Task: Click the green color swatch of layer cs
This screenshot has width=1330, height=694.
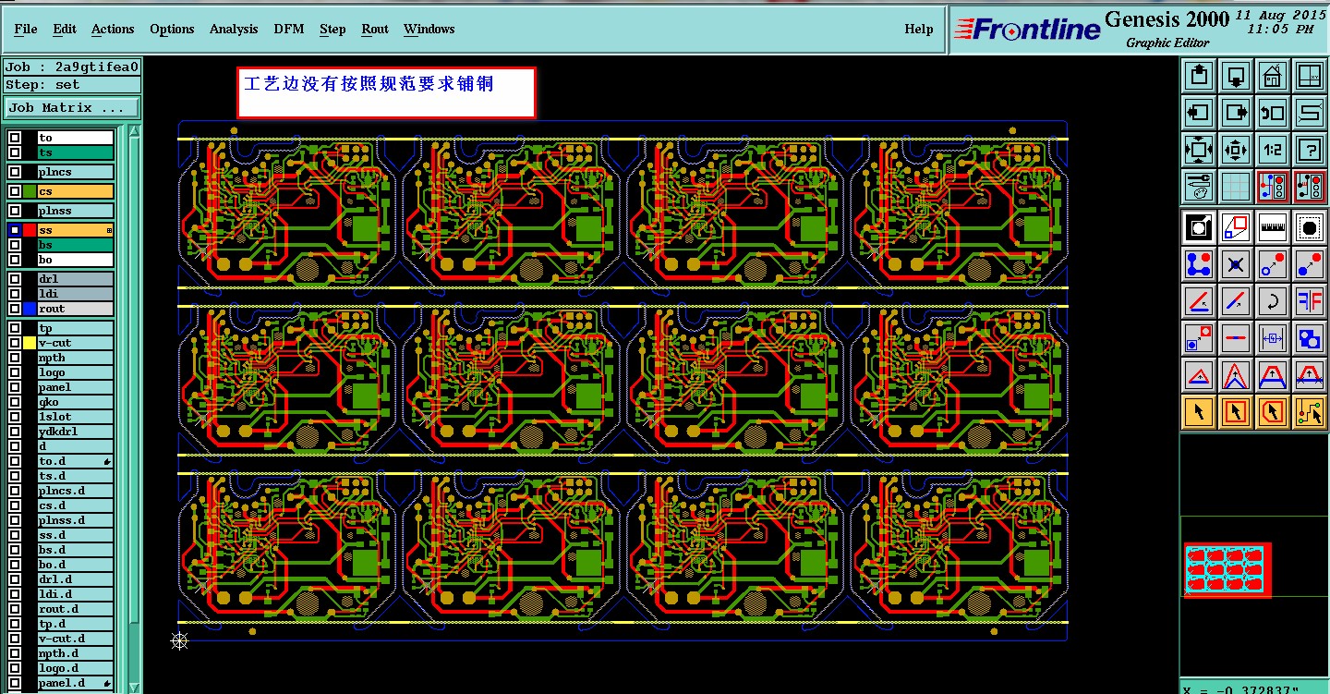Action: point(30,191)
